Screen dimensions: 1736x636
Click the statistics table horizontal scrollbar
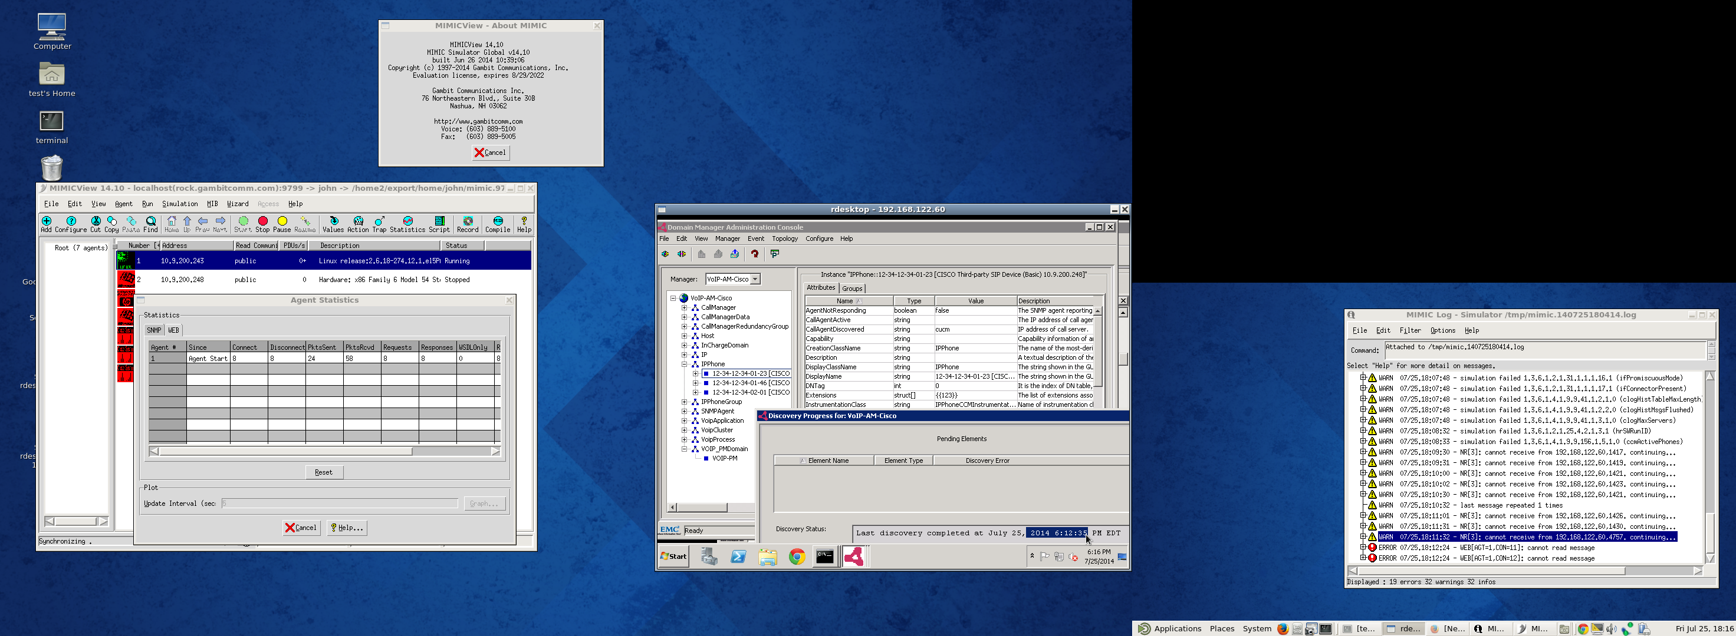pos(325,452)
